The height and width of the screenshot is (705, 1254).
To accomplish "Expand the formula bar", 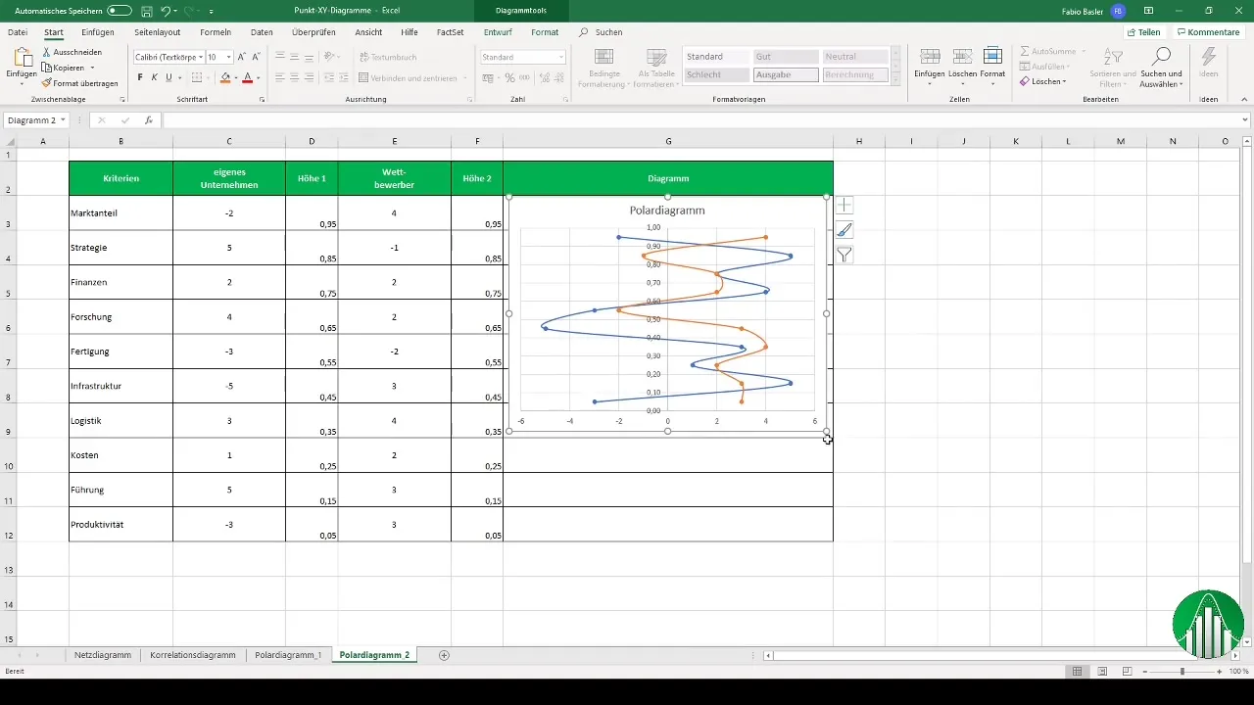I will 1245,119.
